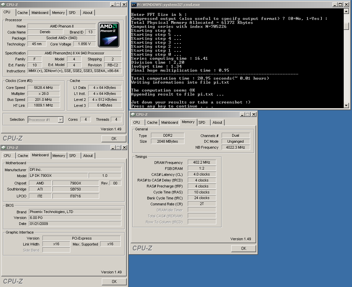Click the HT Link value 1809.1 MHz
The width and height of the screenshot is (352, 287).
pos(43,105)
